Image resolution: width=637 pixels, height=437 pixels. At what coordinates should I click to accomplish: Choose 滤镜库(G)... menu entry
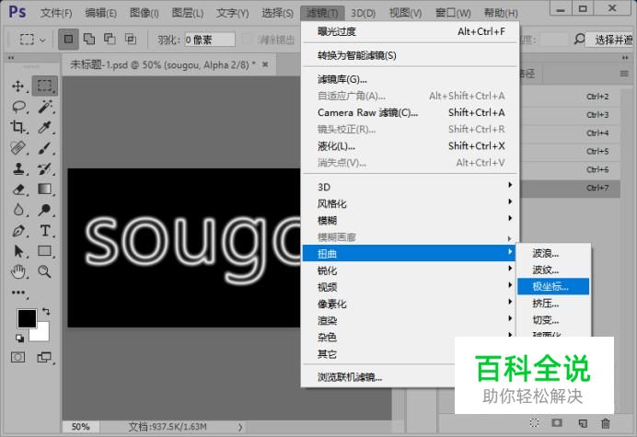(x=411, y=79)
